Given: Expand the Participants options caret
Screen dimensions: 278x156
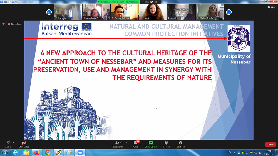Looking at the screenshot, I should (x=126, y=143).
